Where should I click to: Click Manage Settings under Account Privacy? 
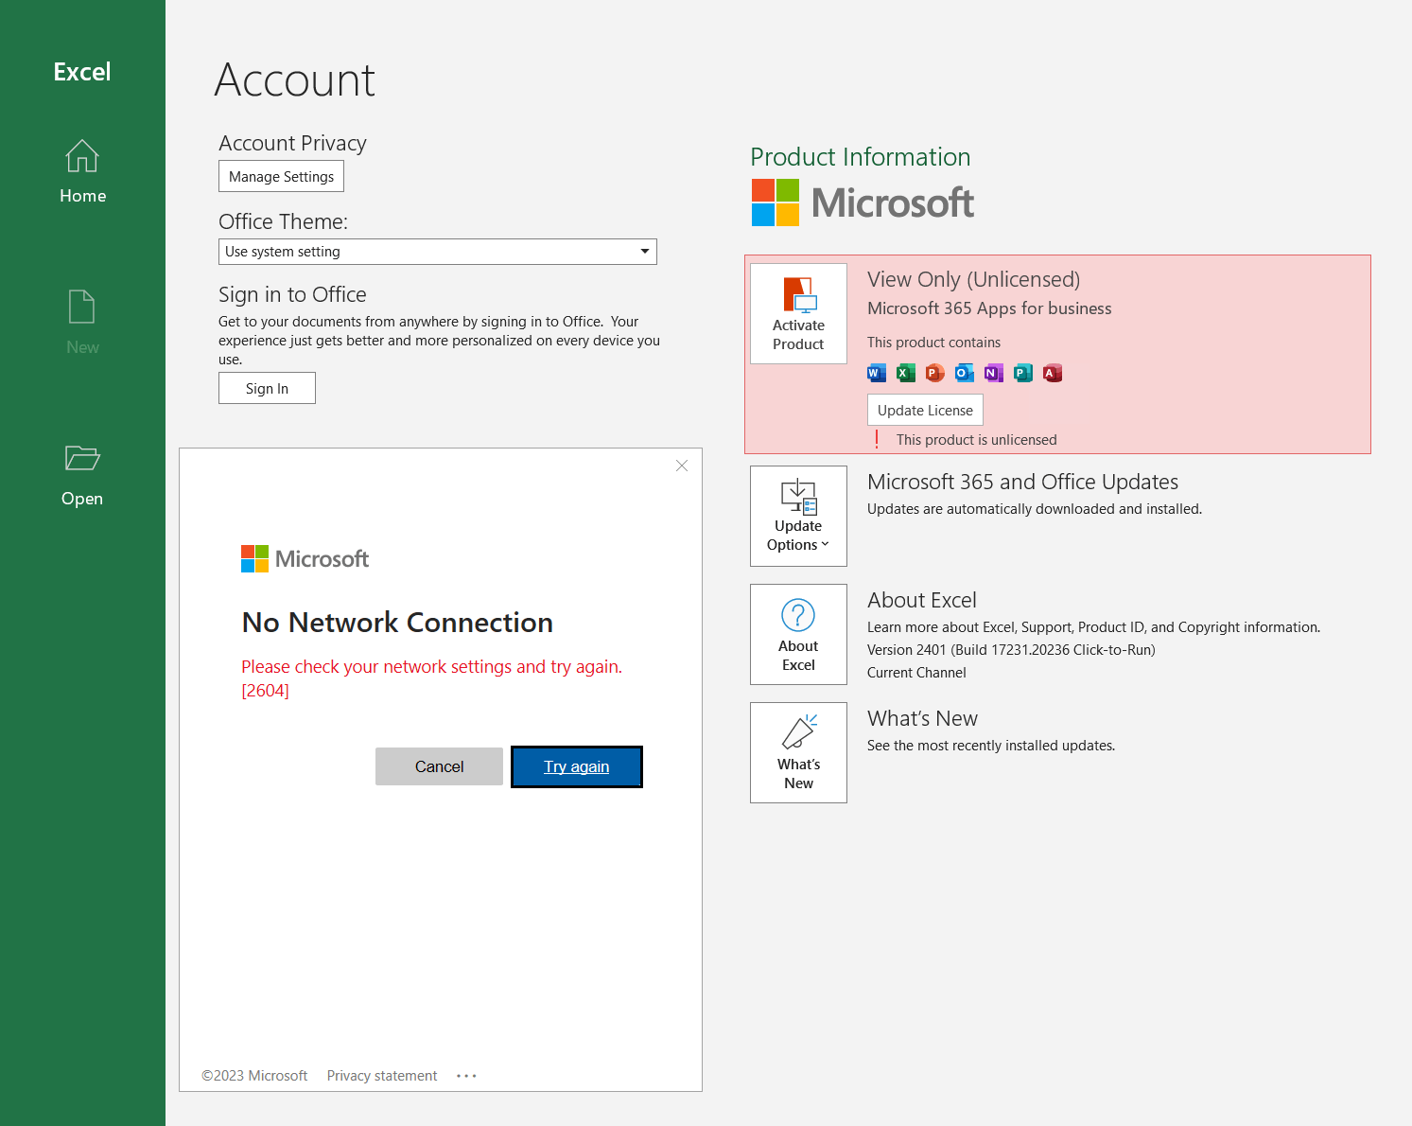[281, 177]
